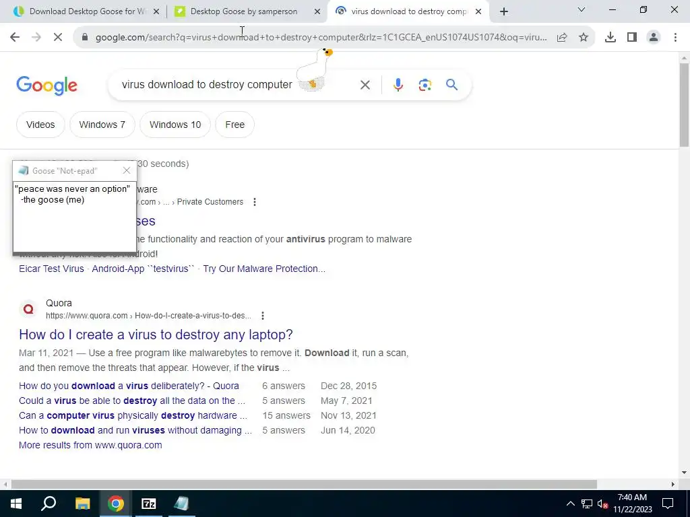This screenshot has height=517, width=690.
Task: Open File Explorer from taskbar
Action: [82, 504]
